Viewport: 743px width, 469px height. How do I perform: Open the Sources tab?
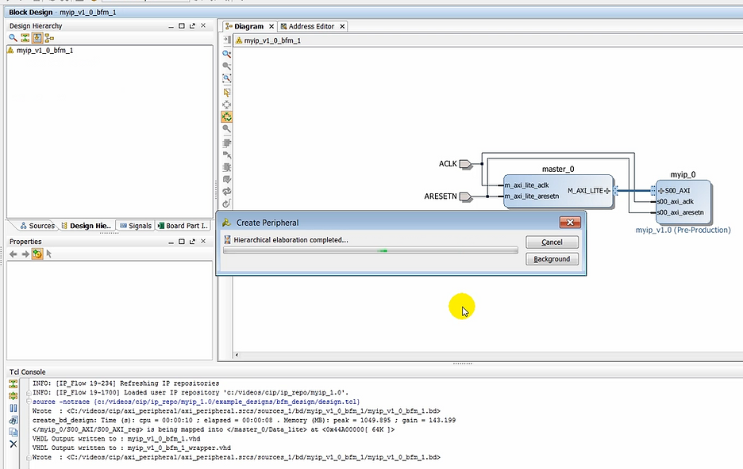[x=37, y=226]
